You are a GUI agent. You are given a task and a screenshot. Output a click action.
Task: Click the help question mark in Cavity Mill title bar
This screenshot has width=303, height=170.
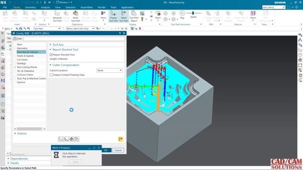click(120, 33)
